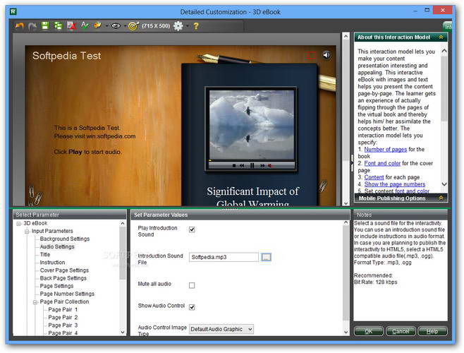This screenshot has height=353, width=464.
Task: Click the Introduction Sound File text field
Action: (224, 257)
